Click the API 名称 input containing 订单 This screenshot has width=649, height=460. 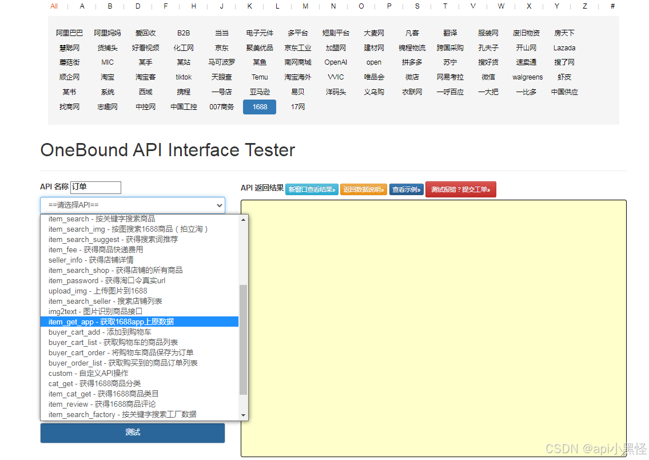click(95, 187)
